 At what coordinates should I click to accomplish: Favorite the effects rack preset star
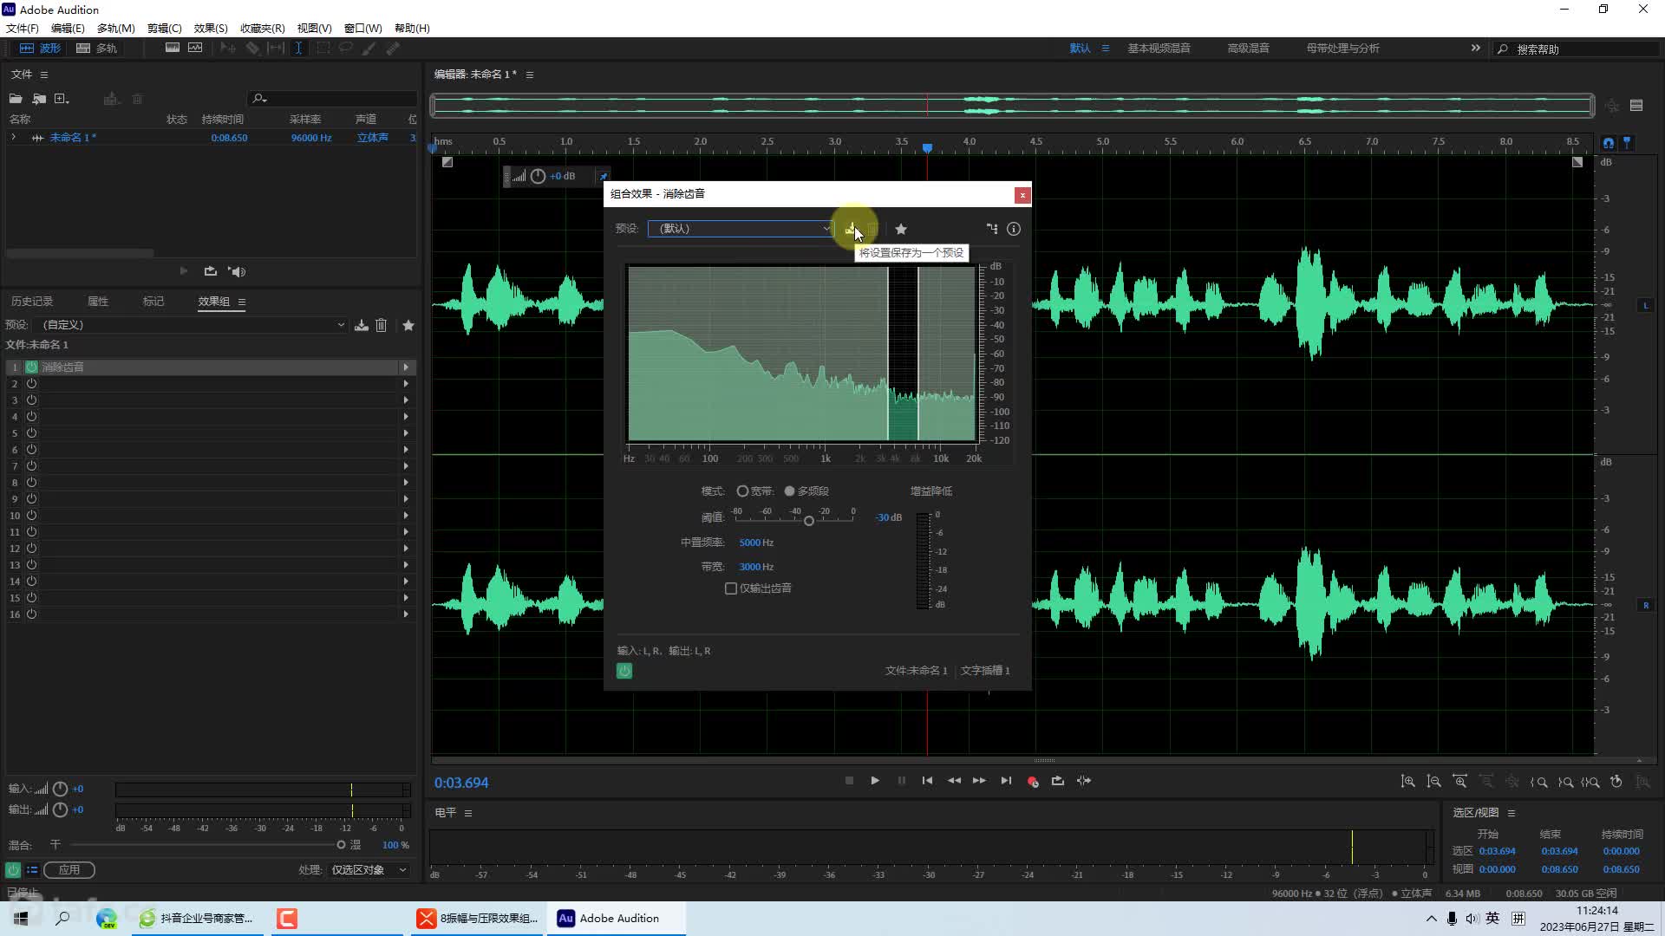coord(408,325)
